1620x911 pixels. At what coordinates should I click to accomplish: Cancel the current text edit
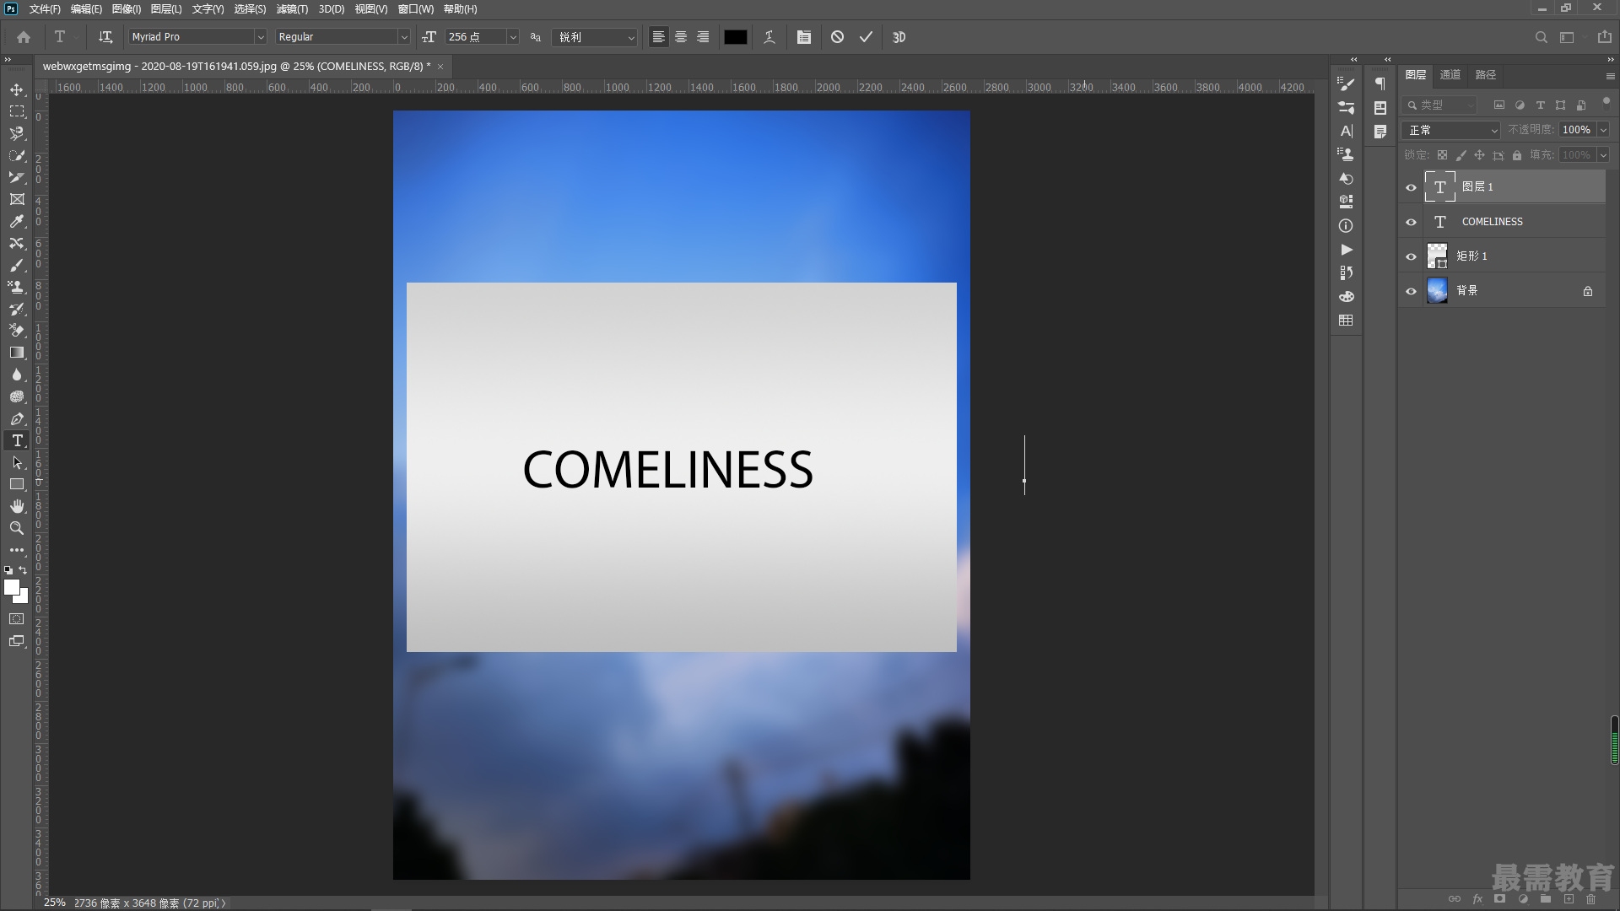[x=837, y=37]
